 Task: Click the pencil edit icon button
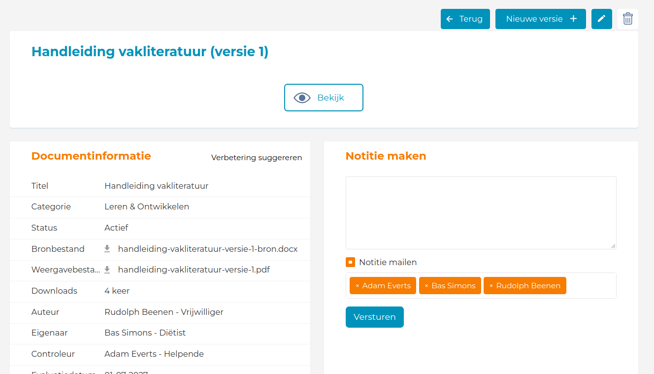601,19
